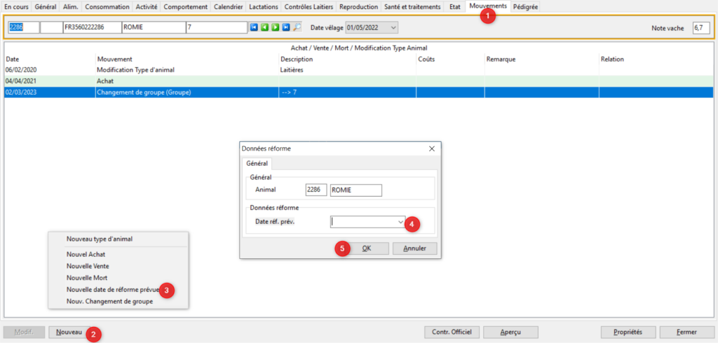Switch to the Général main tab
Image resolution: width=718 pixels, height=343 pixels.
point(46,7)
